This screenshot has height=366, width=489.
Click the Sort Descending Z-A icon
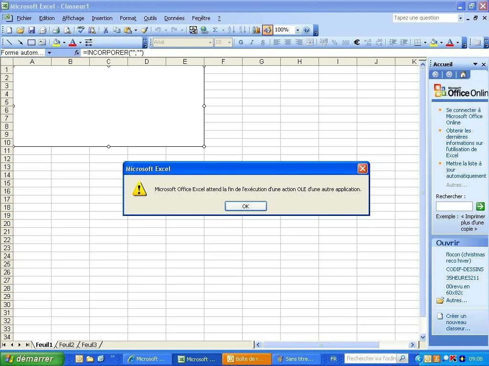tap(242, 30)
